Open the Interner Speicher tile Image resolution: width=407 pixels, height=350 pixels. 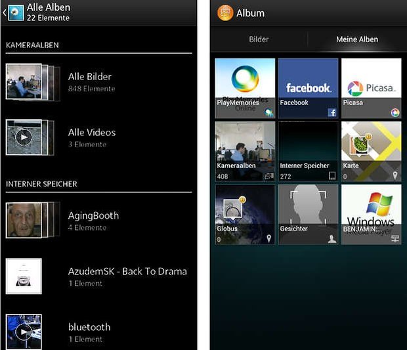click(308, 152)
